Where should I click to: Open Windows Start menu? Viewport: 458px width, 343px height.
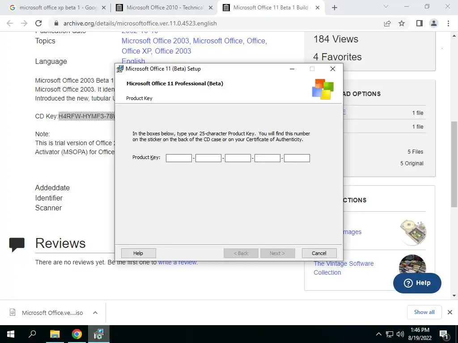tap(11, 334)
